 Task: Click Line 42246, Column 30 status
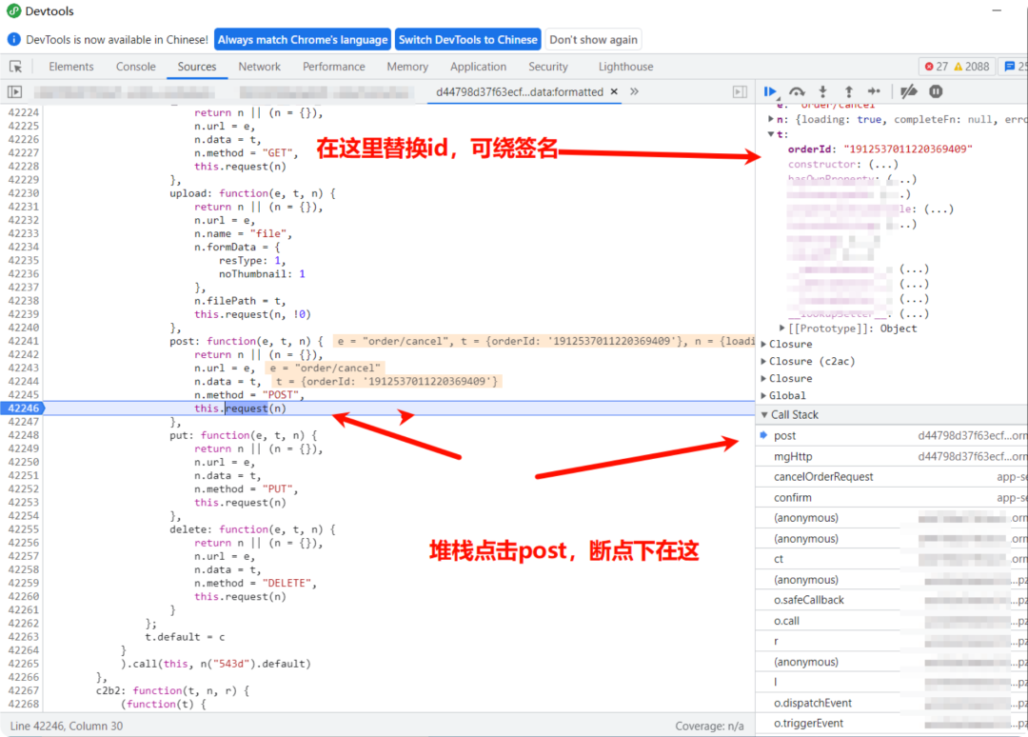tap(67, 726)
